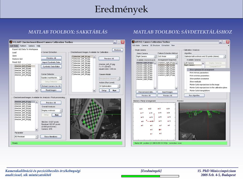The width and height of the screenshot is (243, 179).
Task: Click Preview All under Checkerboard data
Action: (x=146, y=96)
